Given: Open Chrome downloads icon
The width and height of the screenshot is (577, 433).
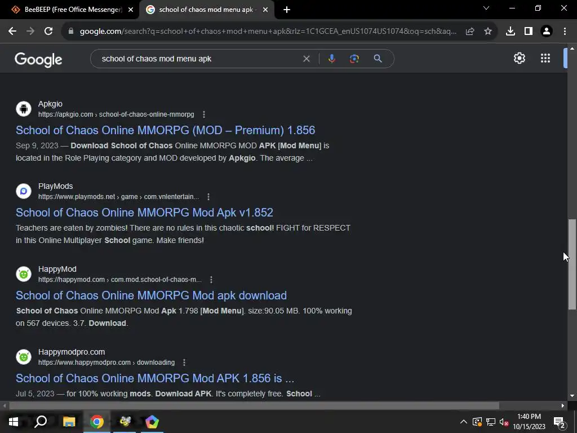Looking at the screenshot, I should pos(511,32).
